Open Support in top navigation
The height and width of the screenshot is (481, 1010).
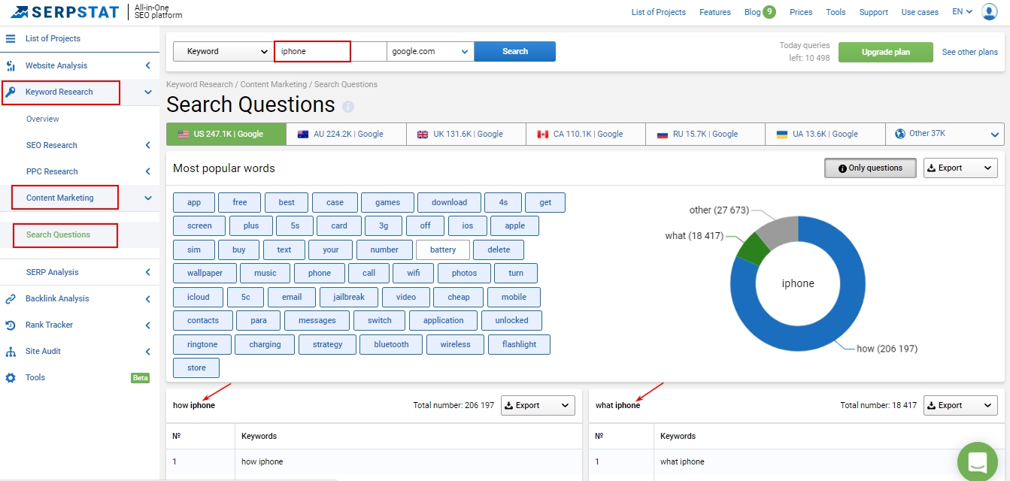[x=873, y=12]
